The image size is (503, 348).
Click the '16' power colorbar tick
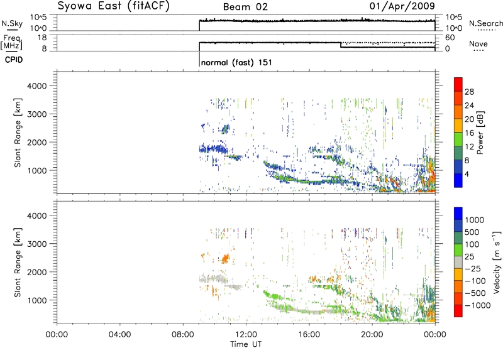coord(469,133)
